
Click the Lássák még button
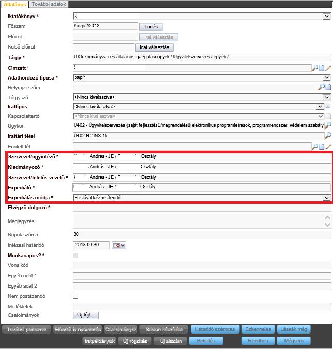294,329
